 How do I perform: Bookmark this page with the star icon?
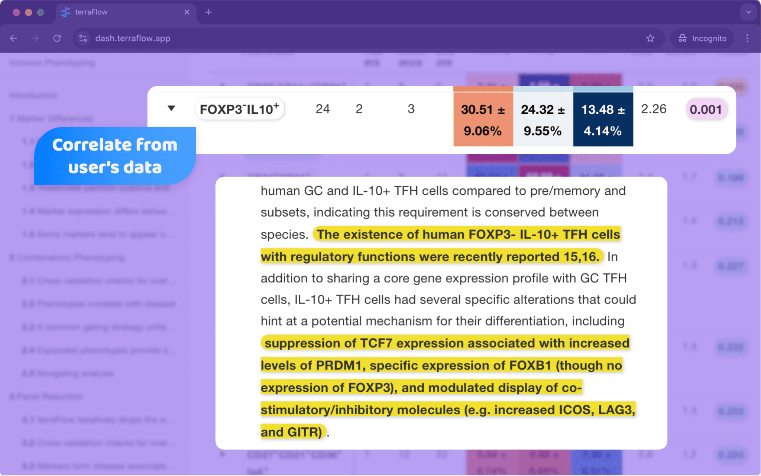(650, 38)
